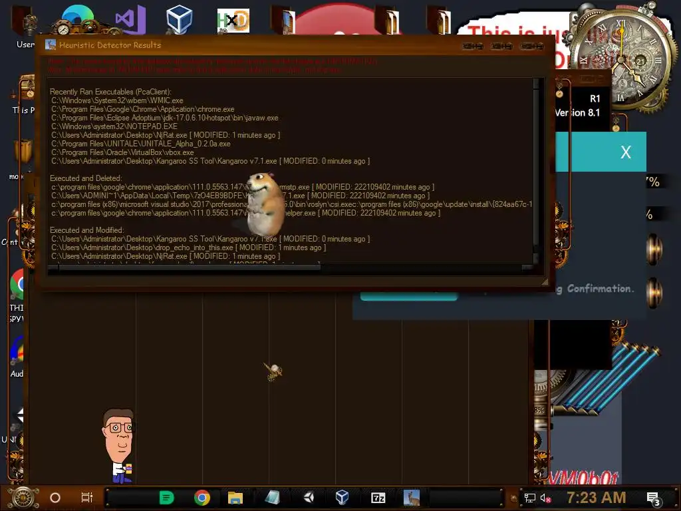Open Chrome icon on the desktop
Image resolution: width=681 pixels, height=511 pixels.
click(x=17, y=285)
